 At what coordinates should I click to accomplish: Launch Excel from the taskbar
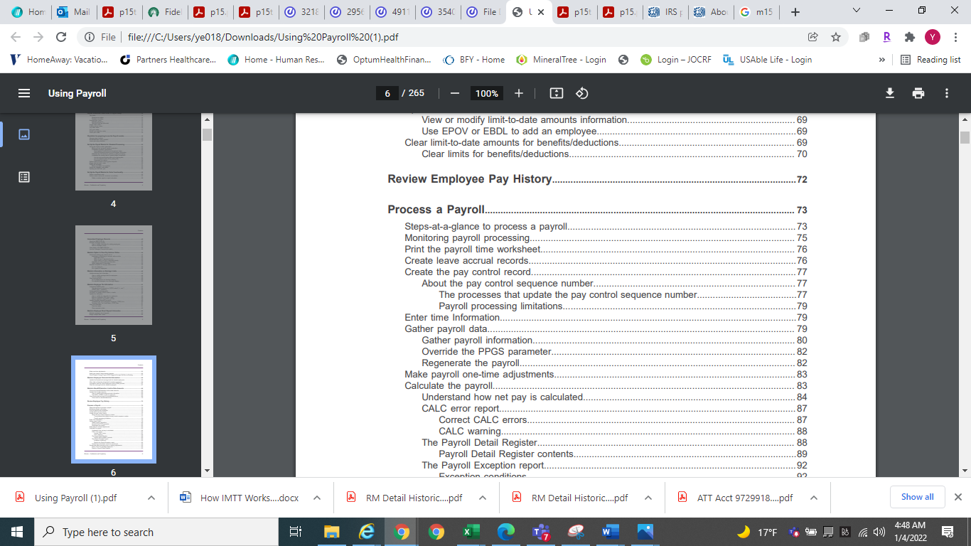pyautogui.click(x=471, y=532)
